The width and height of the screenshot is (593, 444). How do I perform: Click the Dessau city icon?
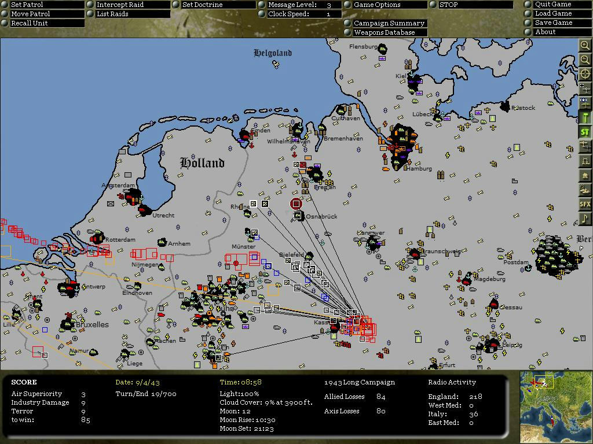493,304
